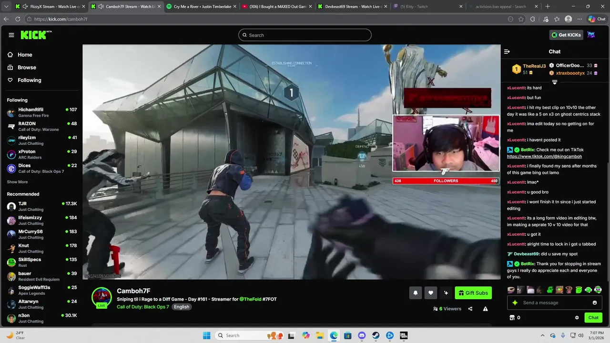The image size is (610, 343).
Task: Click the browser address bar URL
Action: (61, 19)
